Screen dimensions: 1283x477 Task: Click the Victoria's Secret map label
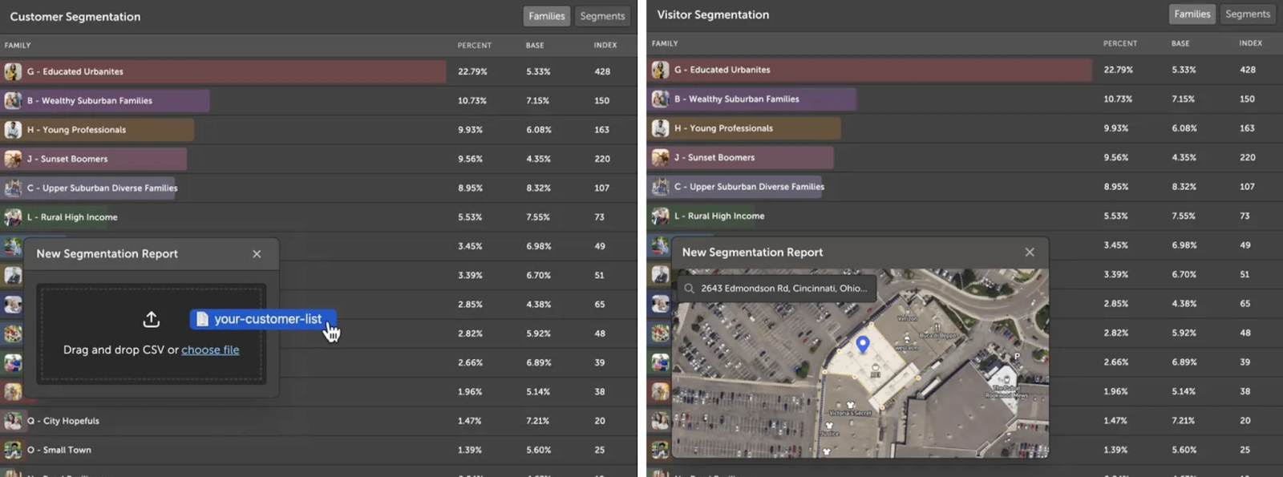[850, 413]
